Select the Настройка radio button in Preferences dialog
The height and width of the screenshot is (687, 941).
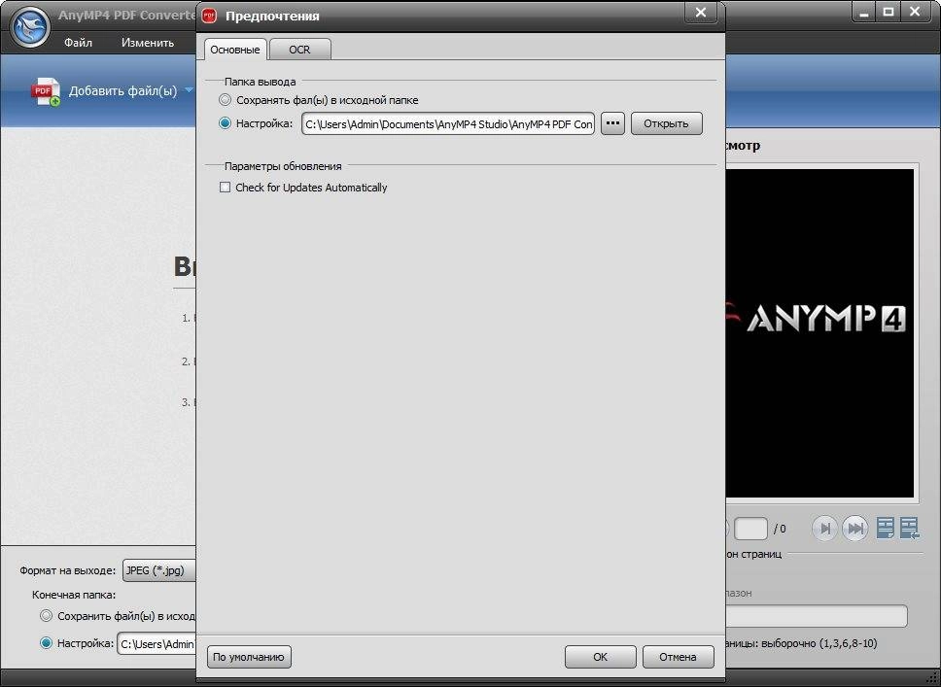226,123
